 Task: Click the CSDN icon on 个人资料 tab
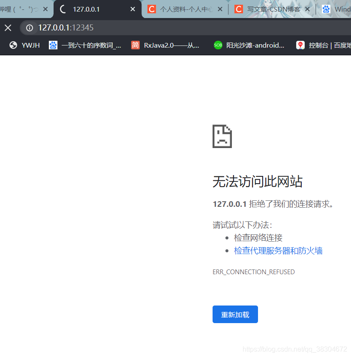(152, 9)
